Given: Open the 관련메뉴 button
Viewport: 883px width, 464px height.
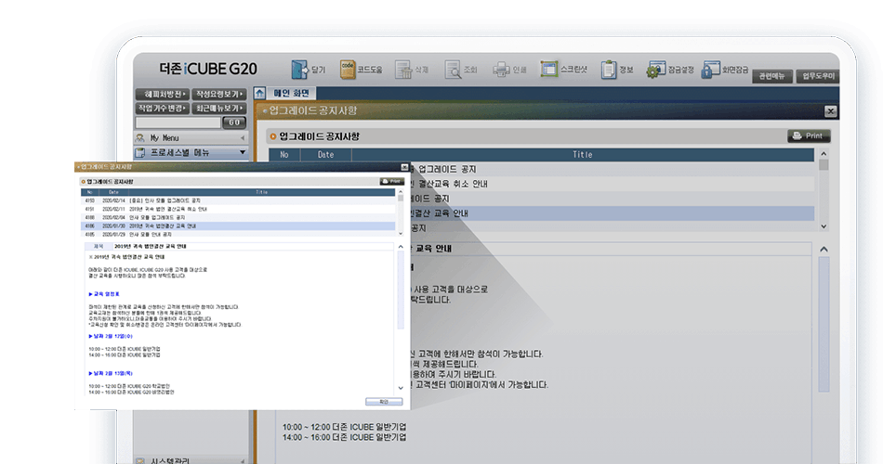Looking at the screenshot, I should [772, 76].
